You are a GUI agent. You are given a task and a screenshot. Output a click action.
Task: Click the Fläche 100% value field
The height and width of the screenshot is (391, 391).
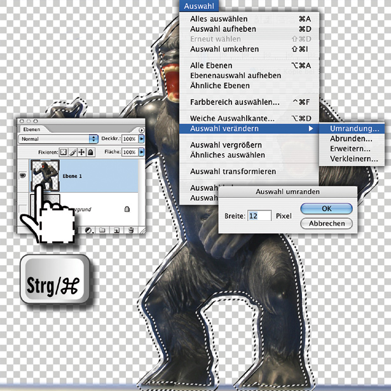tap(130, 152)
